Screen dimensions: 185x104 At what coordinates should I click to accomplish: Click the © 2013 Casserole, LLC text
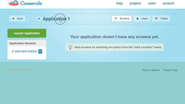click(20, 70)
